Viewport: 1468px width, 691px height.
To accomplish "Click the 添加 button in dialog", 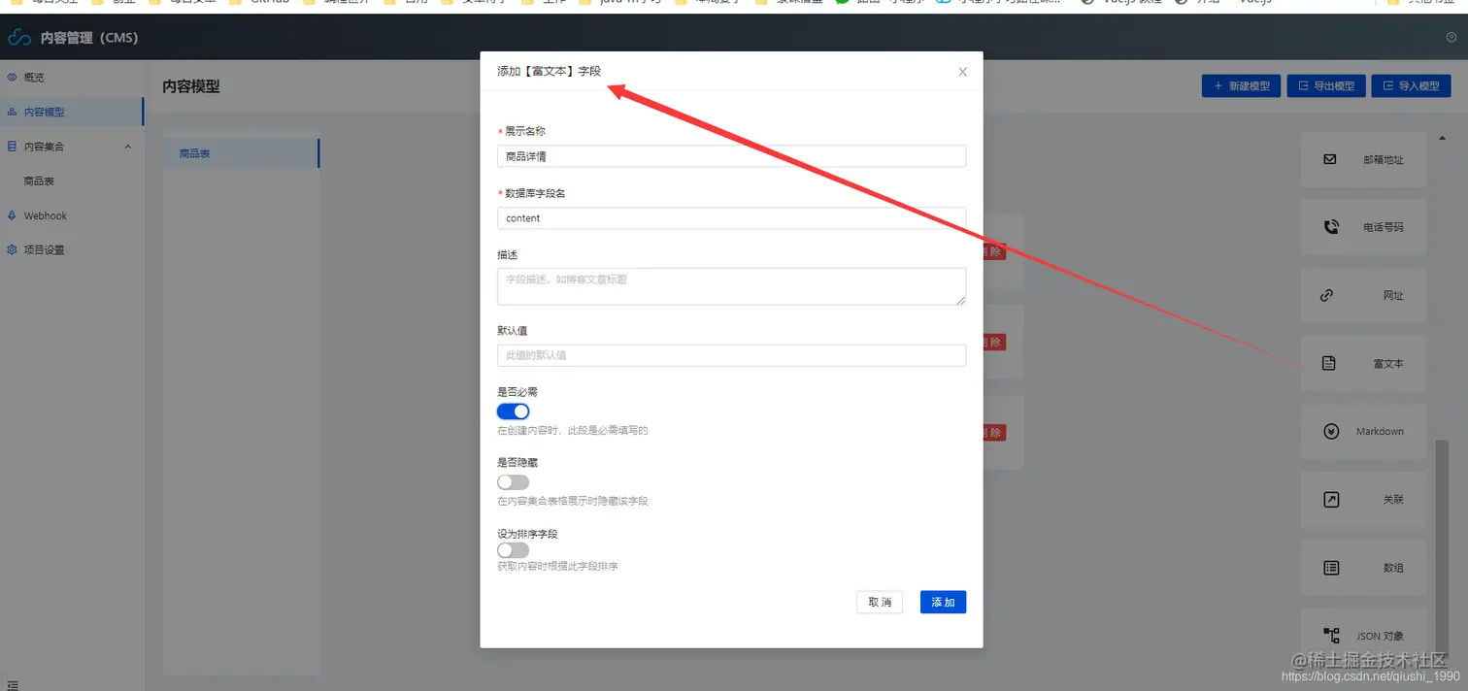I will (943, 602).
